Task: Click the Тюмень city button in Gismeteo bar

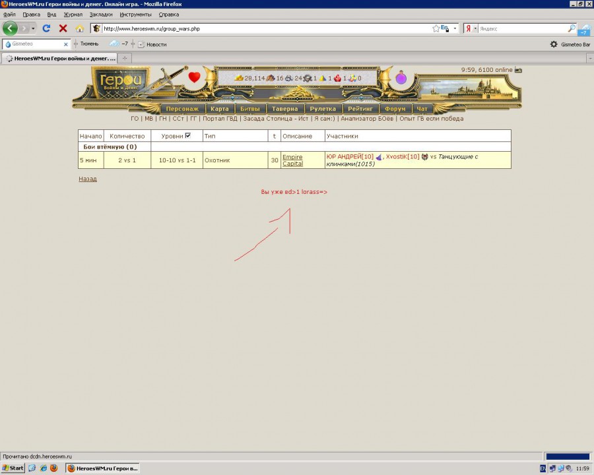Action: pyautogui.click(x=89, y=44)
